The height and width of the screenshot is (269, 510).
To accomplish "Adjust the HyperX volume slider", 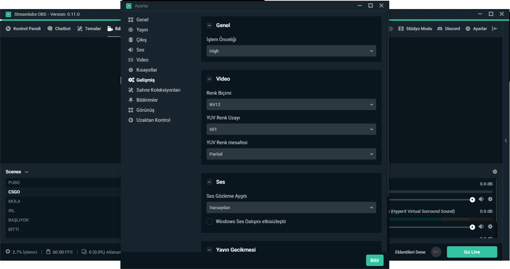I will pos(472,227).
